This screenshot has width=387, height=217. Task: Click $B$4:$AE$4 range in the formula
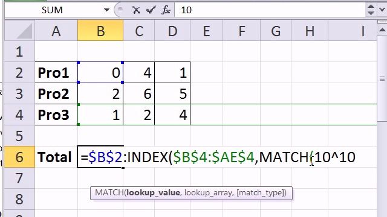click(213, 157)
